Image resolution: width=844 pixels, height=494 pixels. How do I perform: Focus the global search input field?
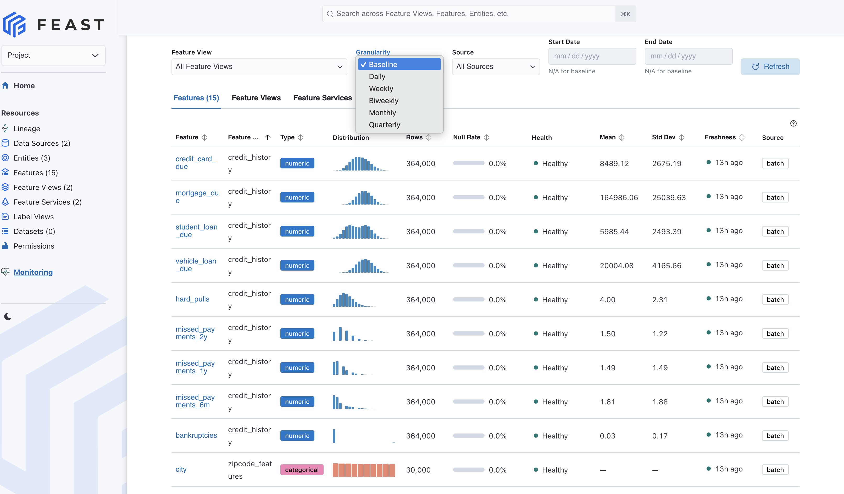pyautogui.click(x=469, y=14)
